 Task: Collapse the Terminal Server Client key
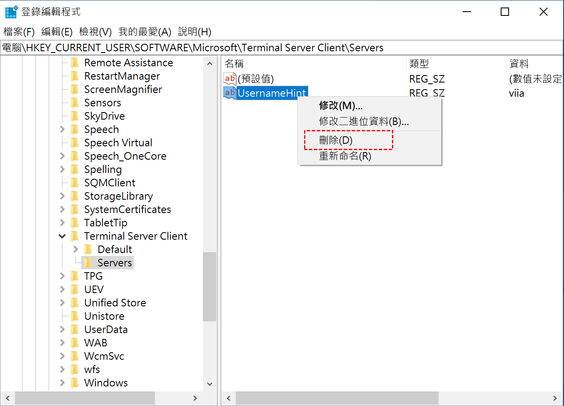tap(62, 236)
